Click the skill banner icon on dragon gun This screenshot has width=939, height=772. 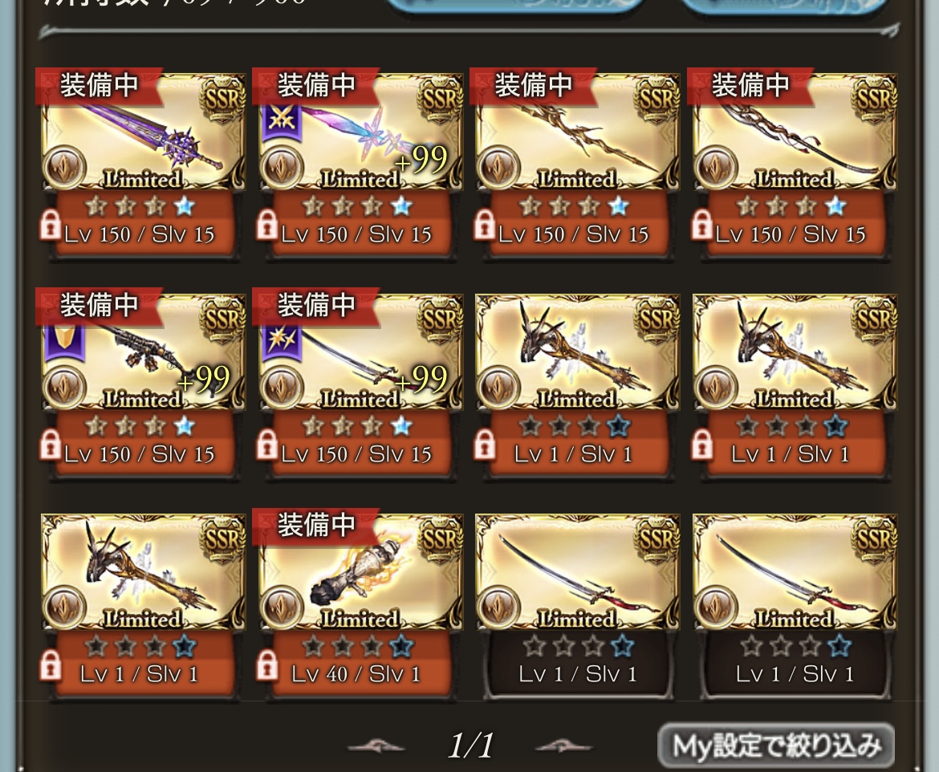[x=65, y=343]
